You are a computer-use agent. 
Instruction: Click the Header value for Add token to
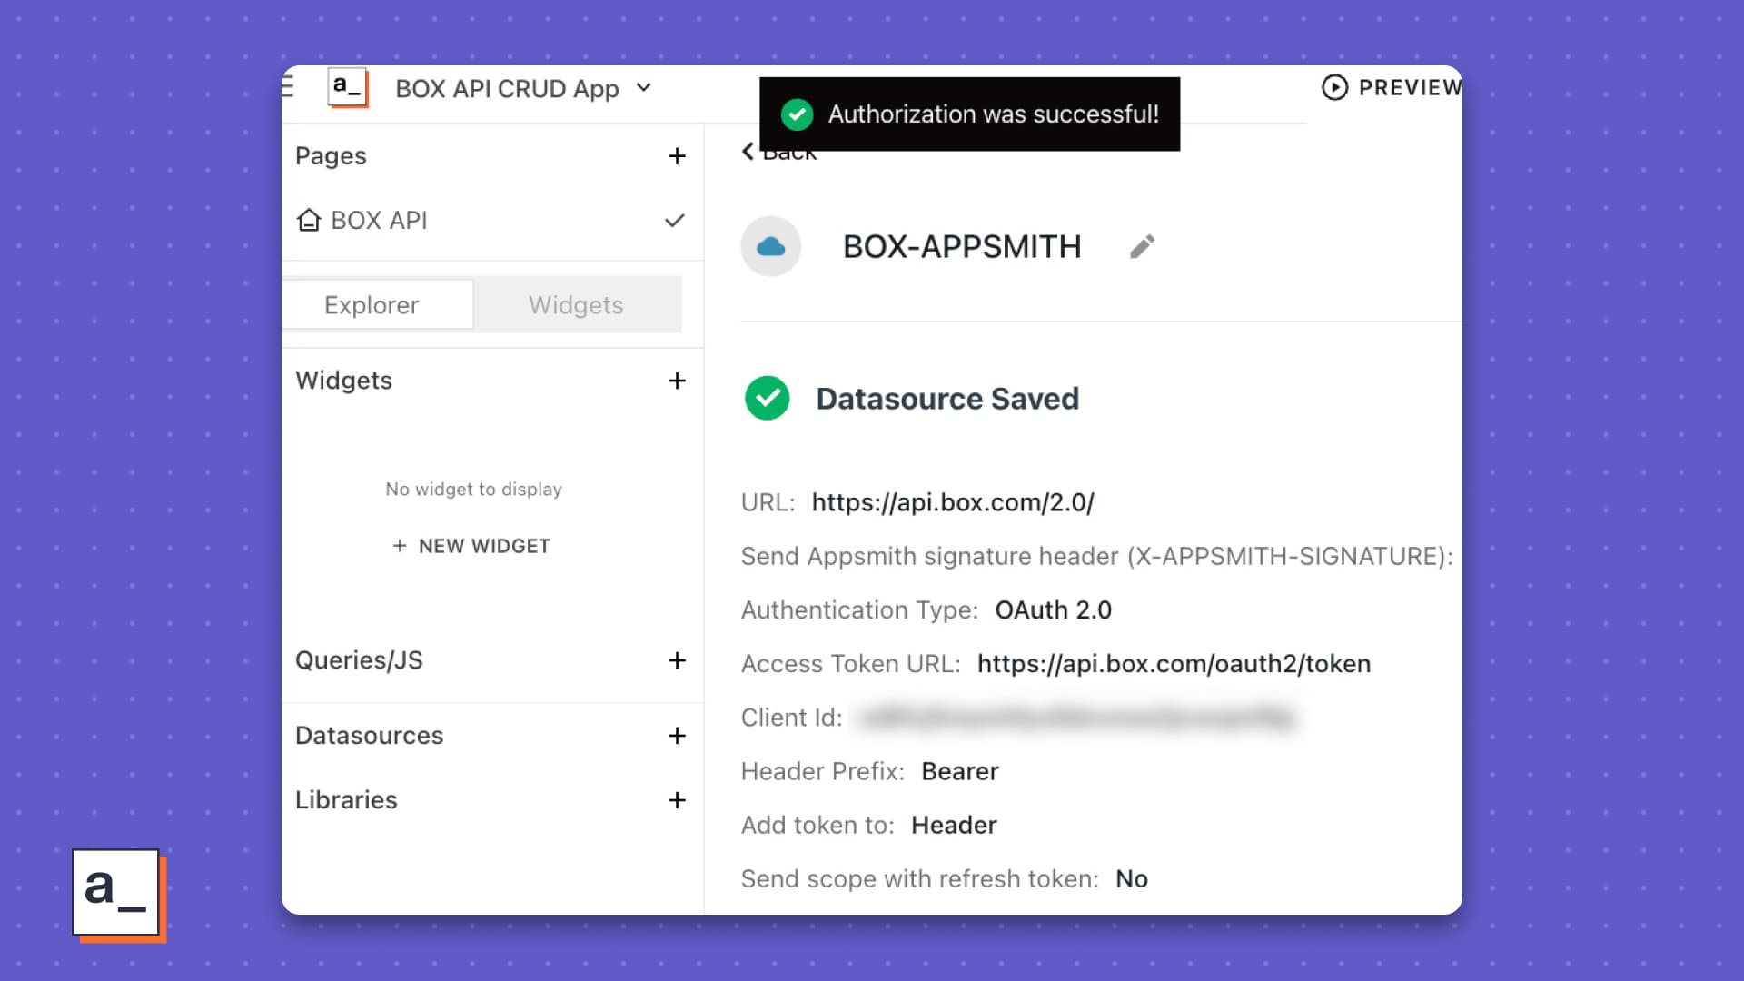coord(954,825)
